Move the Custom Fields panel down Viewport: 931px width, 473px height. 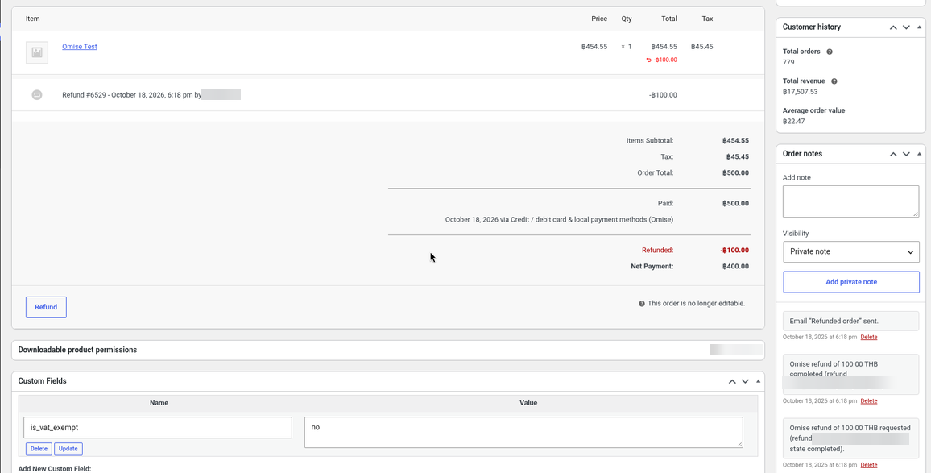click(745, 381)
